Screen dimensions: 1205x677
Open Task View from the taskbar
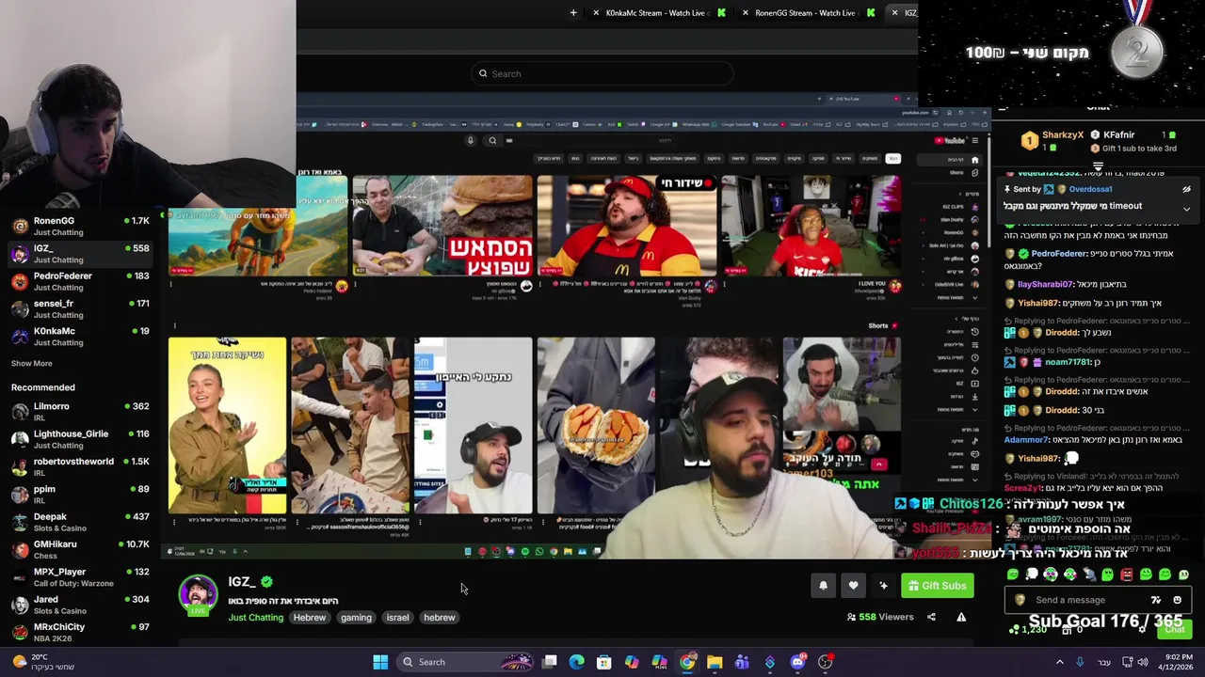(550, 662)
